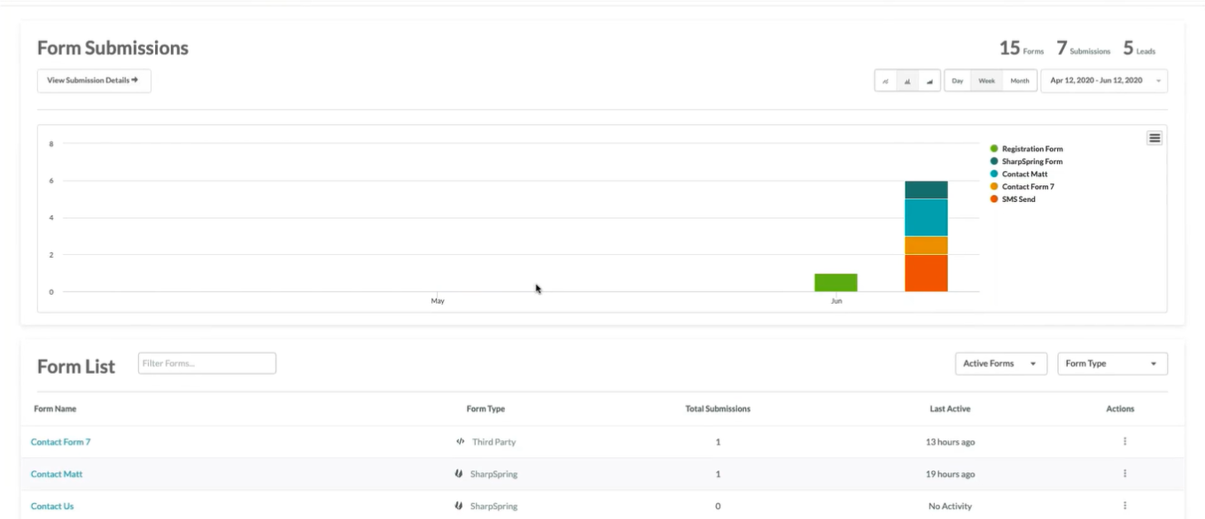The image size is (1205, 519).
Task: Open actions menu for Contact Us row
Action: pyautogui.click(x=1124, y=506)
